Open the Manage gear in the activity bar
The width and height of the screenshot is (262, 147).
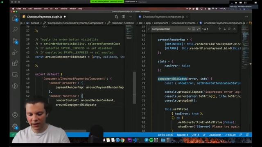(x=15, y=126)
